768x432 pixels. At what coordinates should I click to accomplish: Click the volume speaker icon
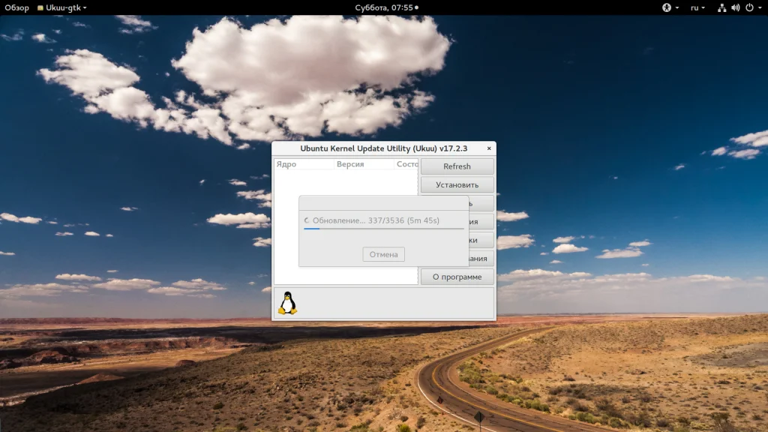735,7
